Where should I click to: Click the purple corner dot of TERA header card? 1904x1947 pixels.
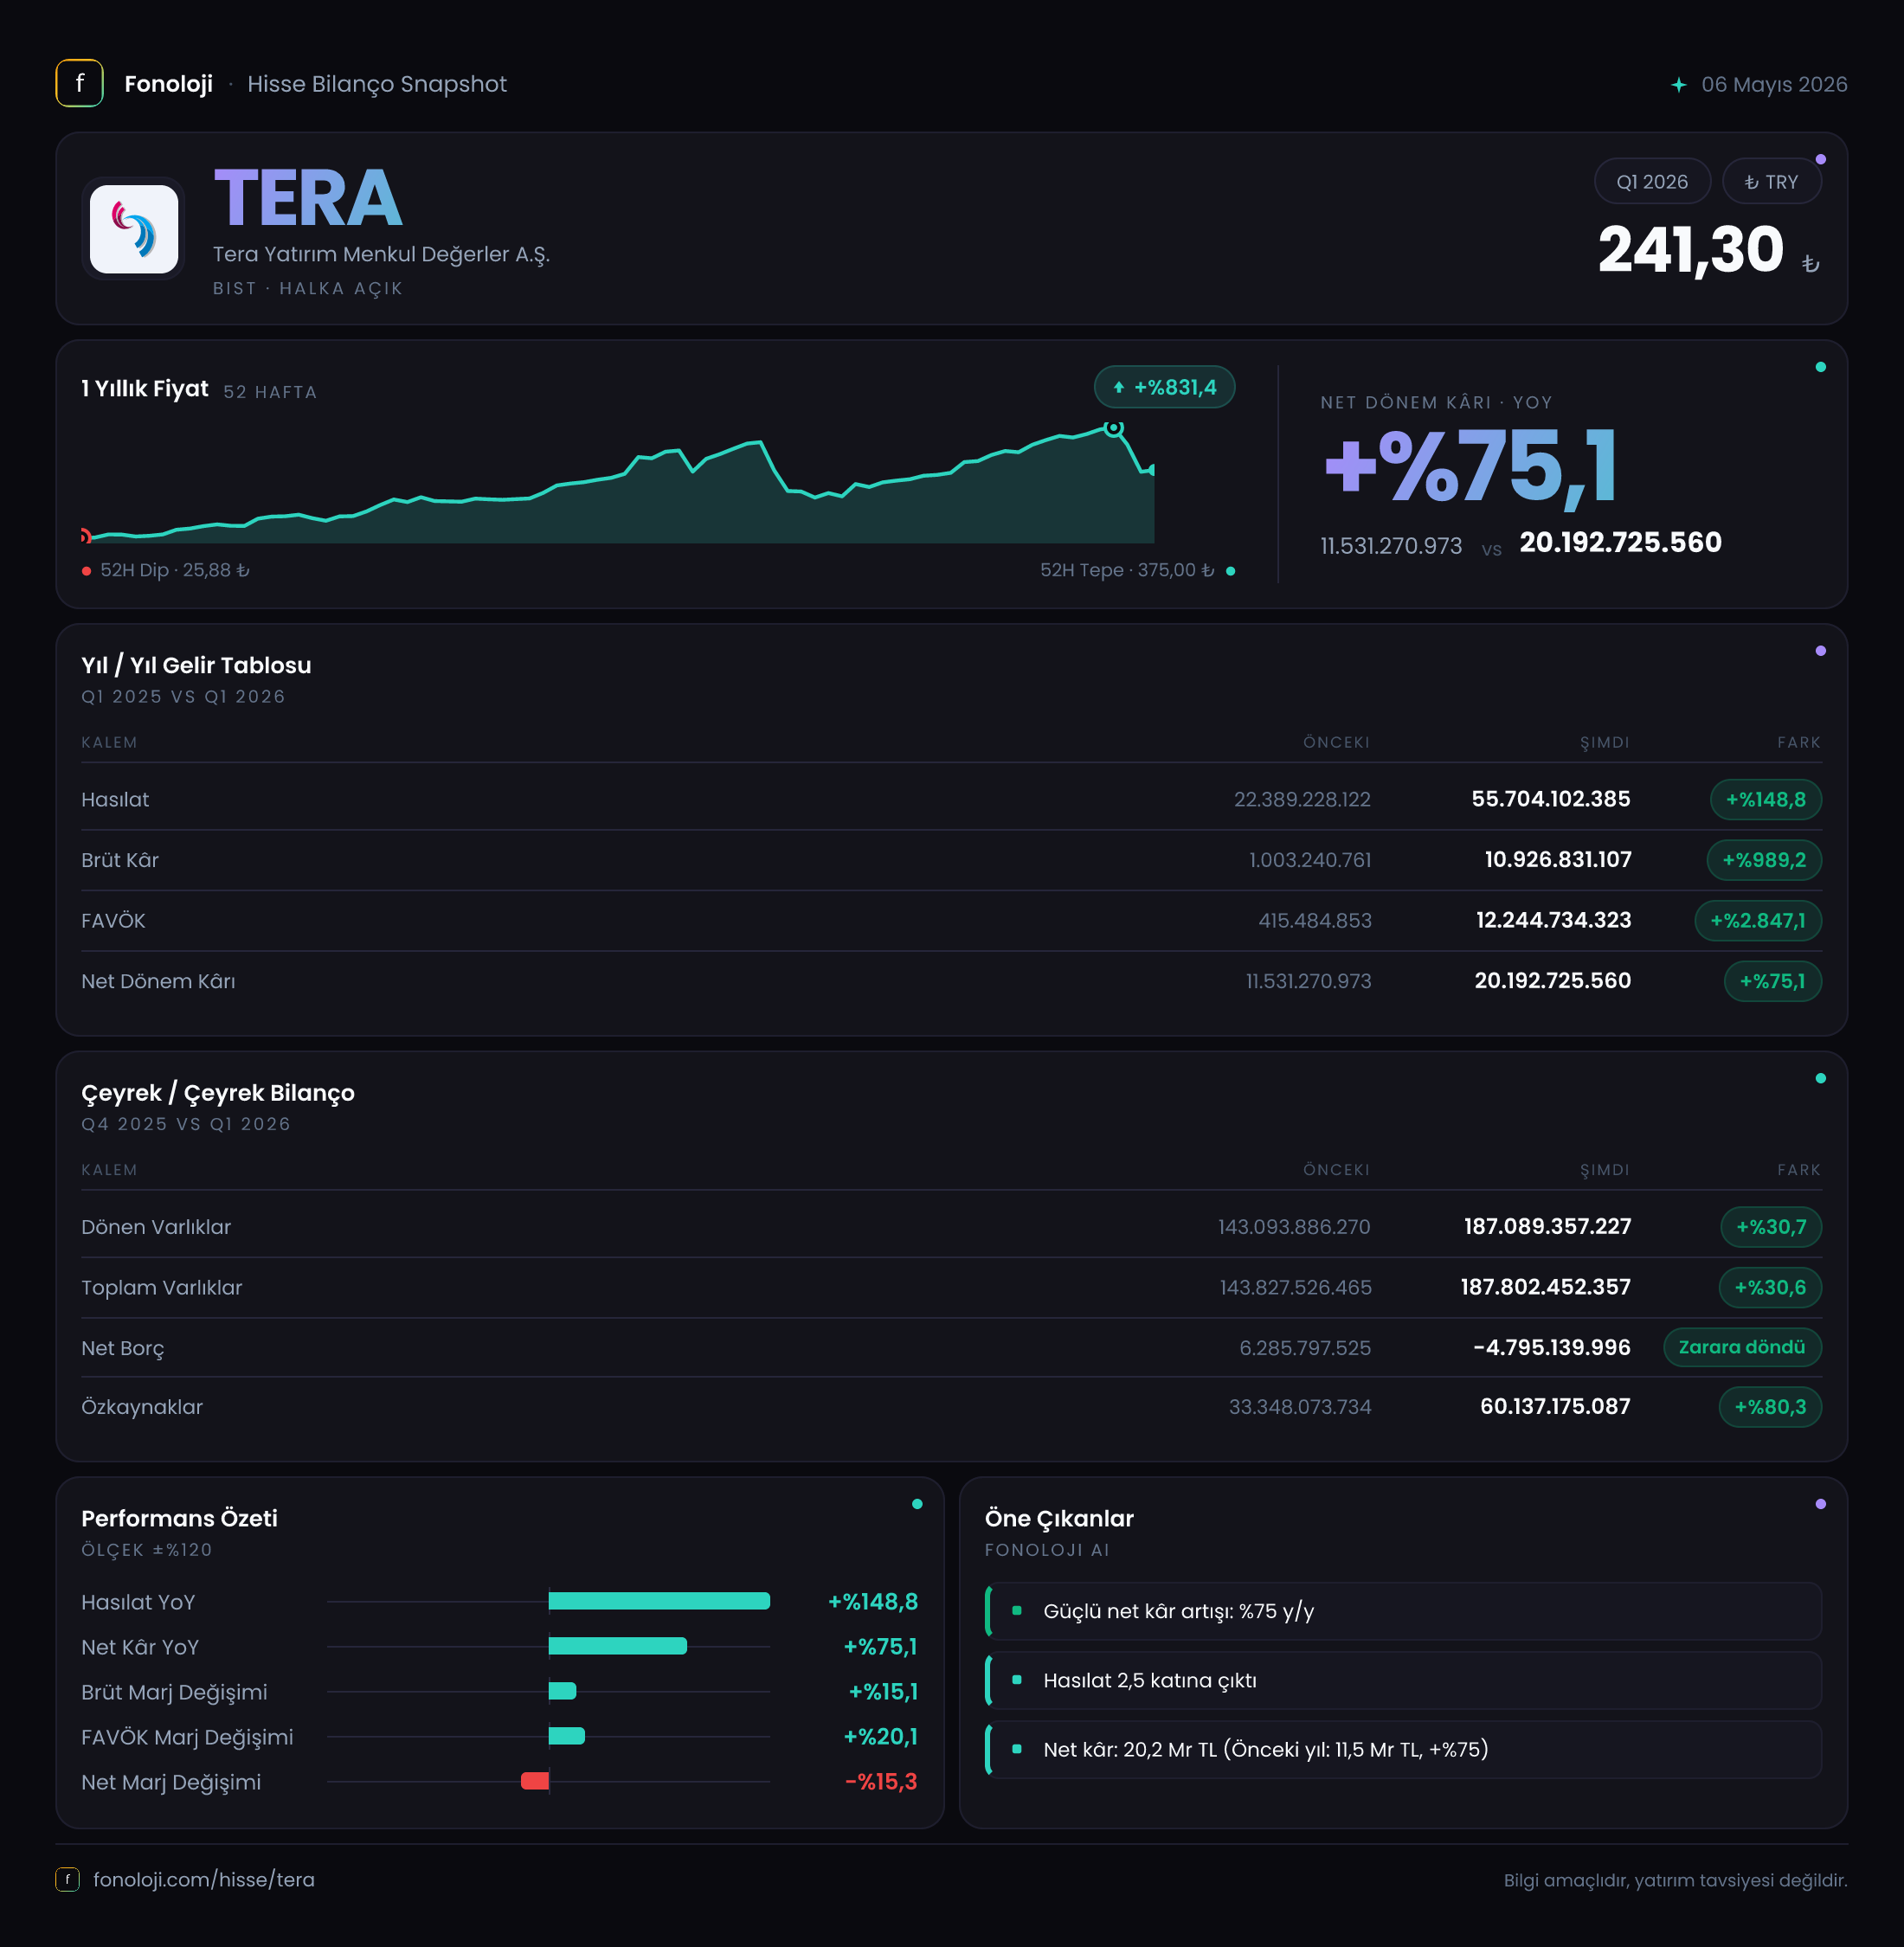1820,159
